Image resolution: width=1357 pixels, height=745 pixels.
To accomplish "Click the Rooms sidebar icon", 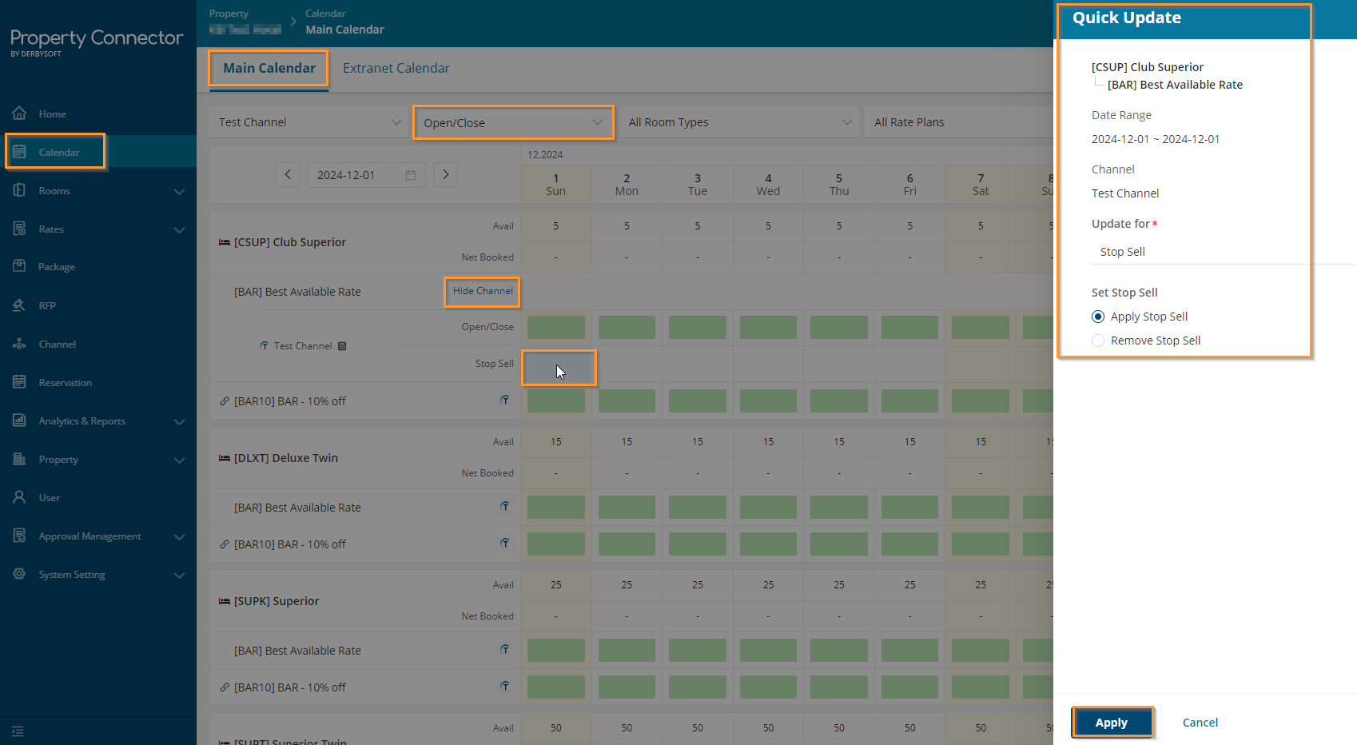I will click(x=19, y=190).
